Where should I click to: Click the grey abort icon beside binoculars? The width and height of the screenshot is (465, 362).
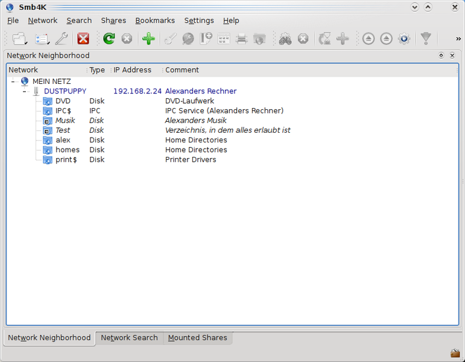303,39
